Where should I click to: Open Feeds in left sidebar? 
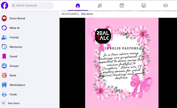(13, 95)
